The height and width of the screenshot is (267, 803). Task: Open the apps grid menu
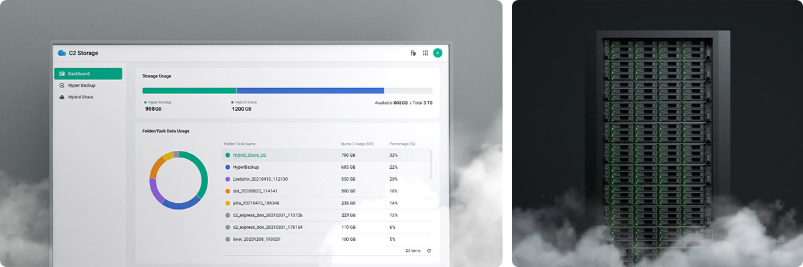click(425, 53)
